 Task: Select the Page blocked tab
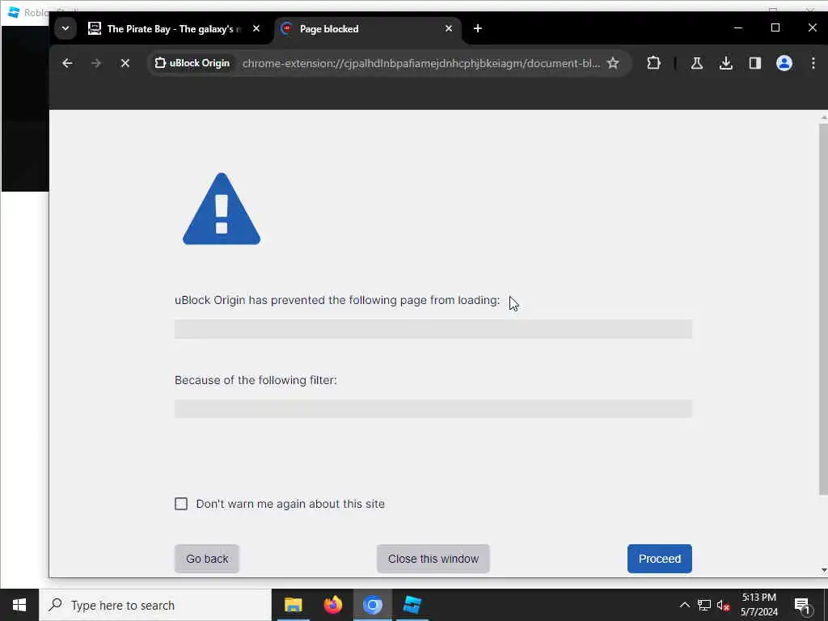click(x=368, y=29)
